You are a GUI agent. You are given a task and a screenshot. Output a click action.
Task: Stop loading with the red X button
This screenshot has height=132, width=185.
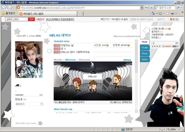151,8
